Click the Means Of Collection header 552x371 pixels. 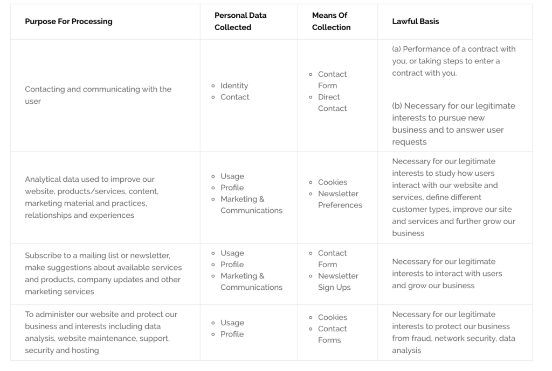tap(331, 22)
